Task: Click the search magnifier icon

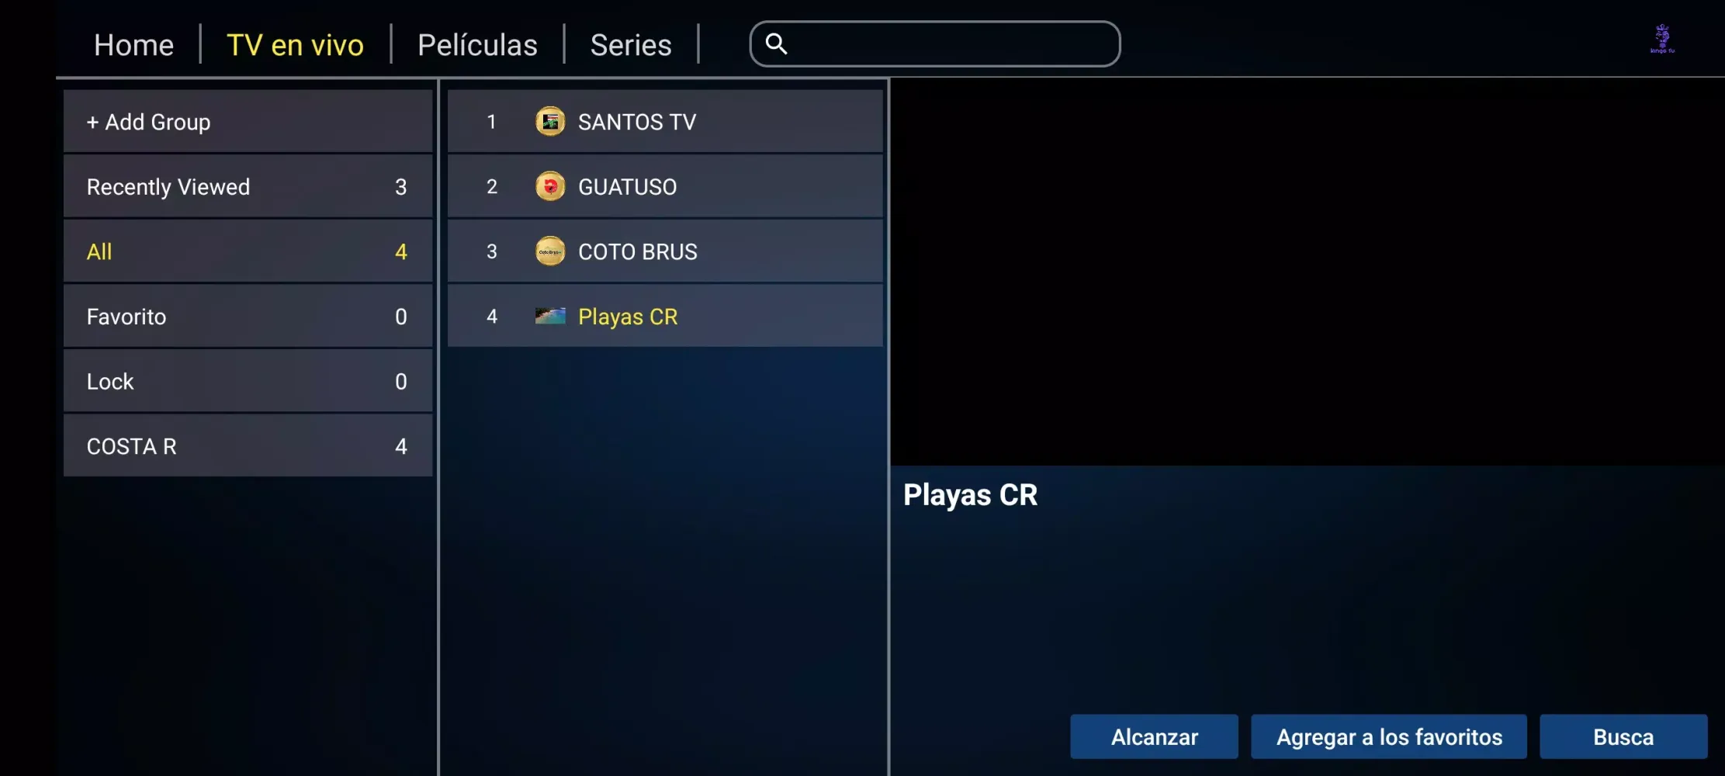Action: point(776,44)
